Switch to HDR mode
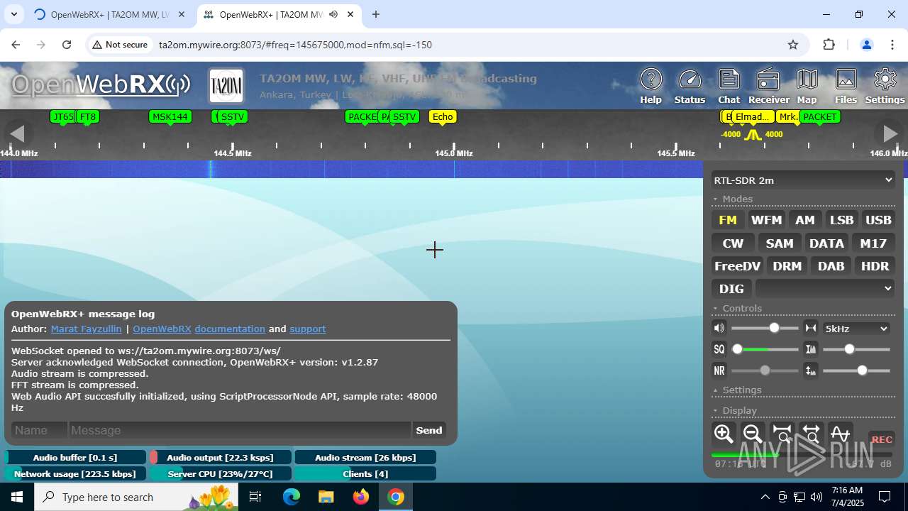The width and height of the screenshot is (908, 511). tap(875, 266)
